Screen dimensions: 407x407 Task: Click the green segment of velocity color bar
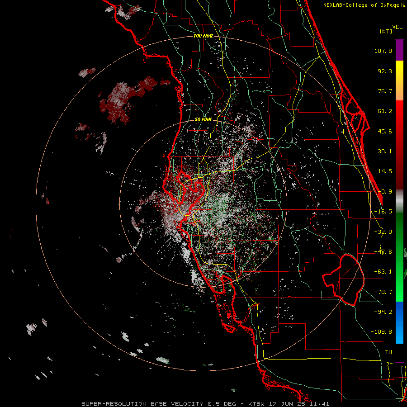click(x=399, y=257)
